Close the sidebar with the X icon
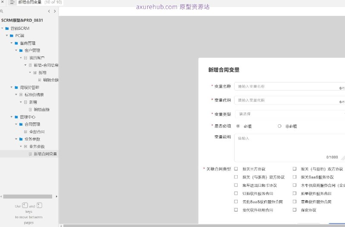This screenshot has width=345, height=227. point(2,2)
